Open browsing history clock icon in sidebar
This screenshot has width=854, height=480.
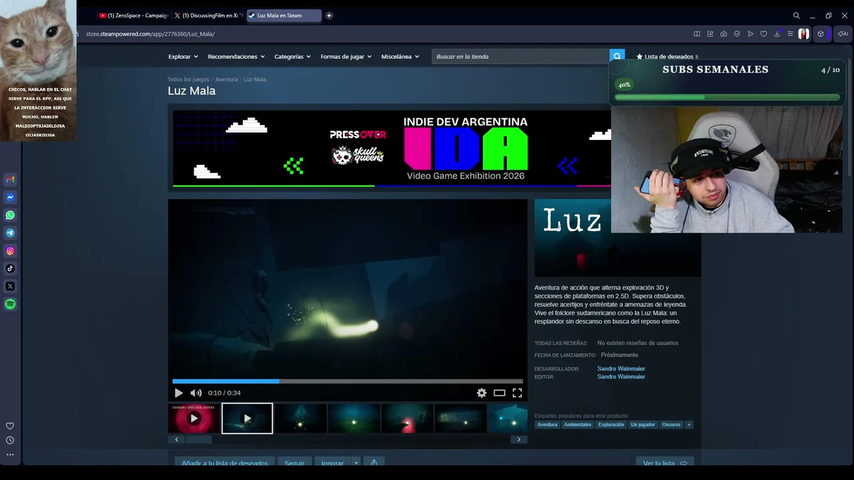coord(10,440)
